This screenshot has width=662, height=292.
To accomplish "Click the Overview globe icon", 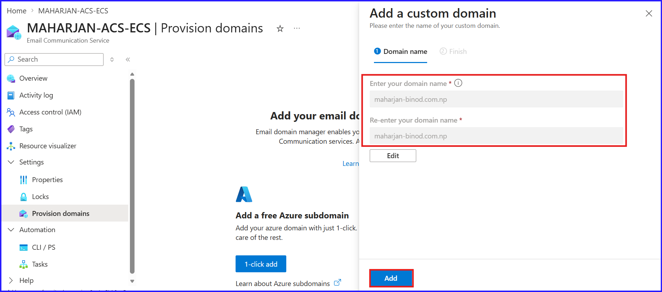I will coord(11,79).
